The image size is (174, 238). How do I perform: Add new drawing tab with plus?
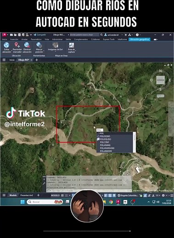tap(37, 60)
